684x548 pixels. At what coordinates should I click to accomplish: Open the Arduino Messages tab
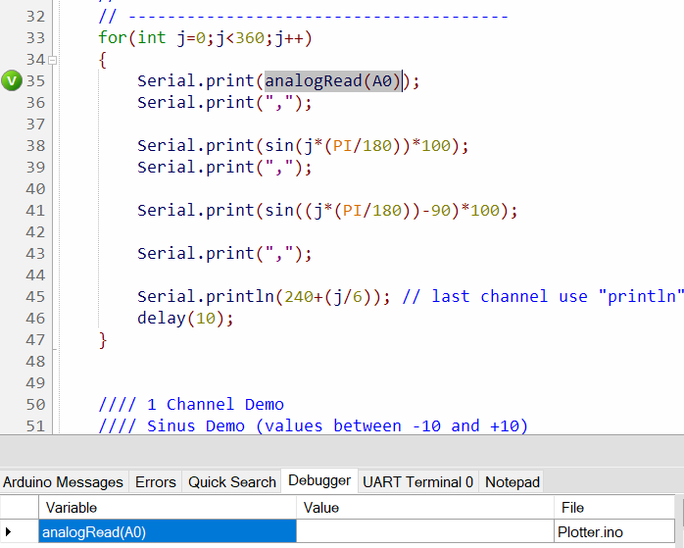(64, 482)
